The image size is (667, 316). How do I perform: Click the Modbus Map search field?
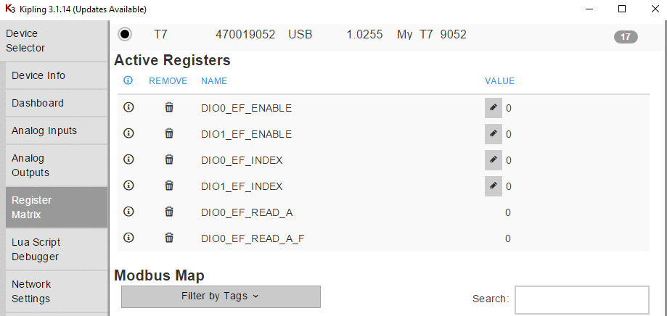(x=581, y=299)
